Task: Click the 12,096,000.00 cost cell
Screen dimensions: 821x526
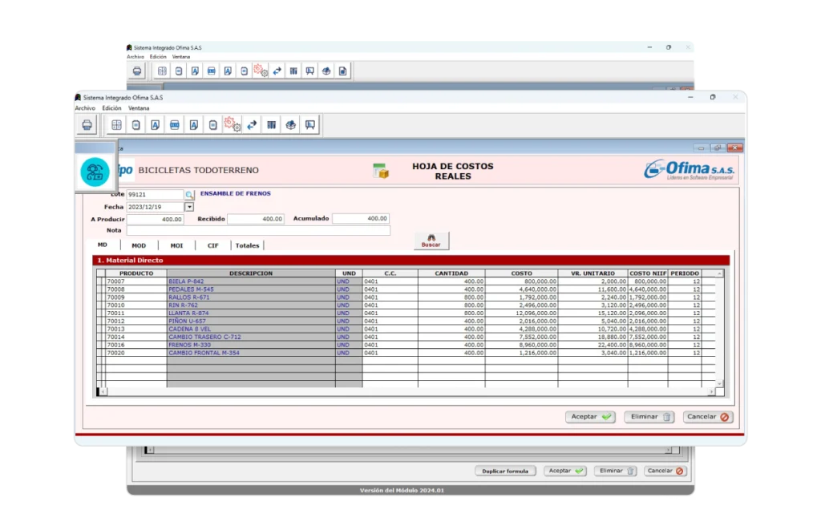Action: [521, 314]
